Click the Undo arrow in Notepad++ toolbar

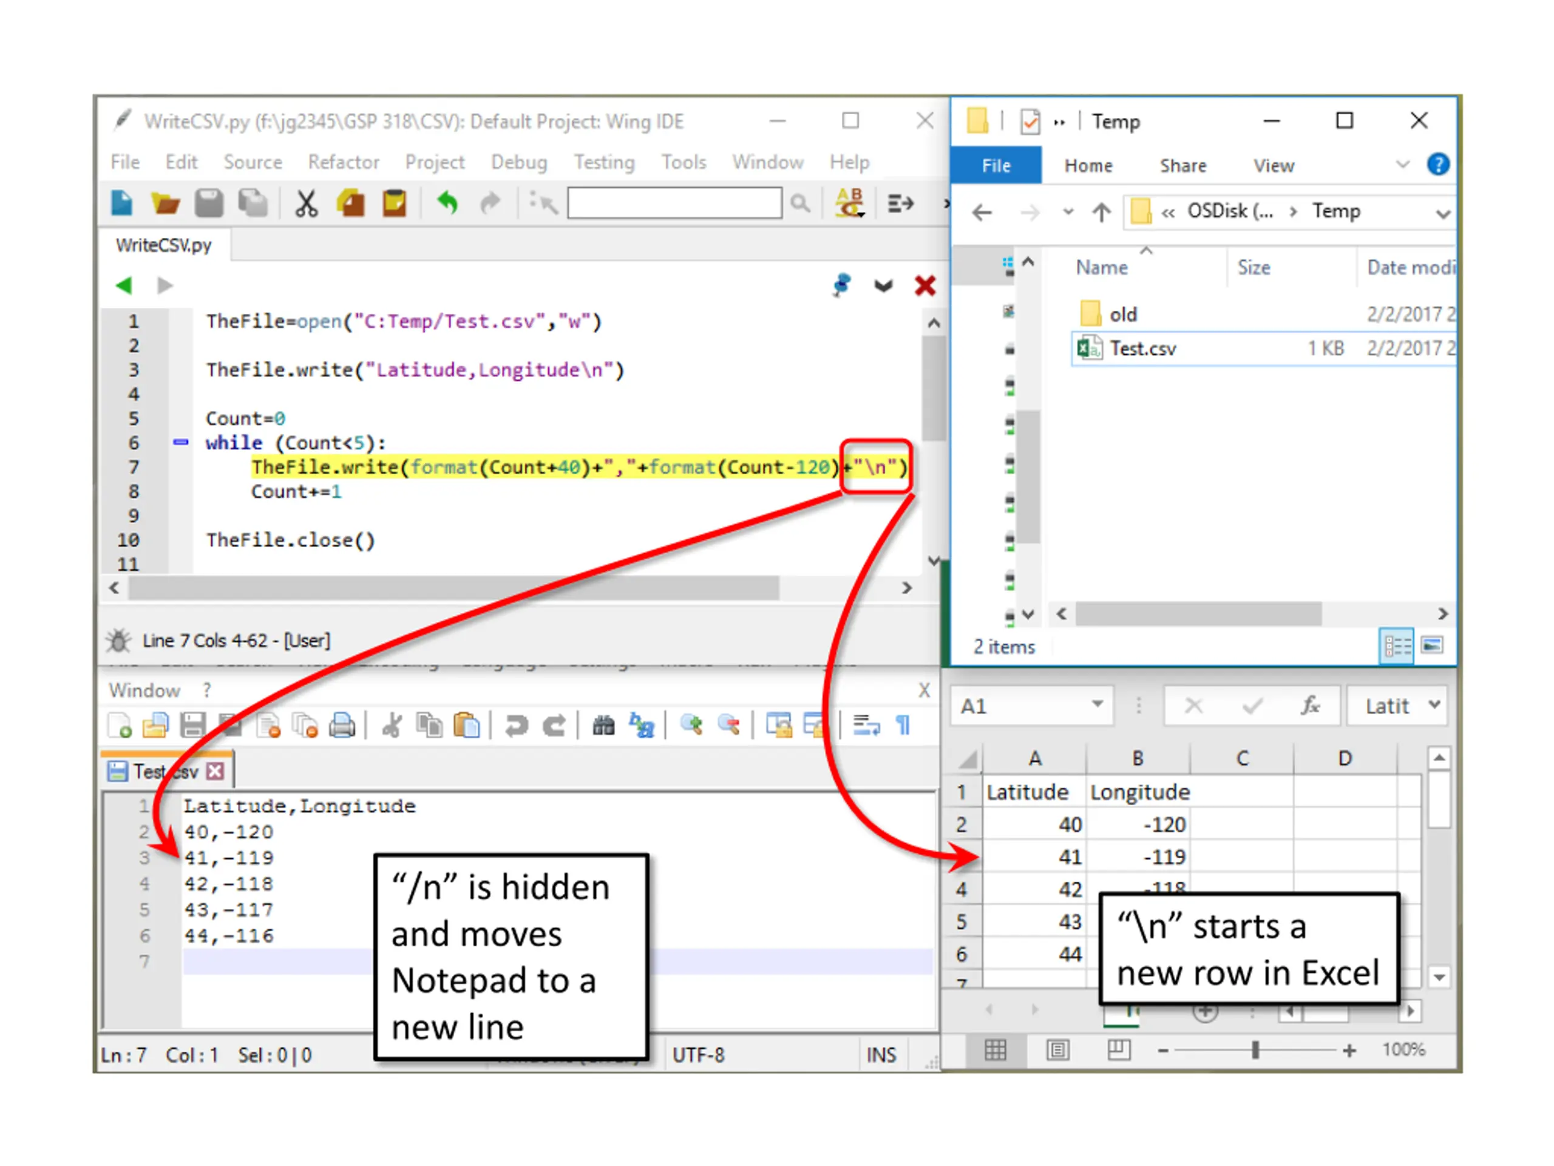(x=517, y=725)
